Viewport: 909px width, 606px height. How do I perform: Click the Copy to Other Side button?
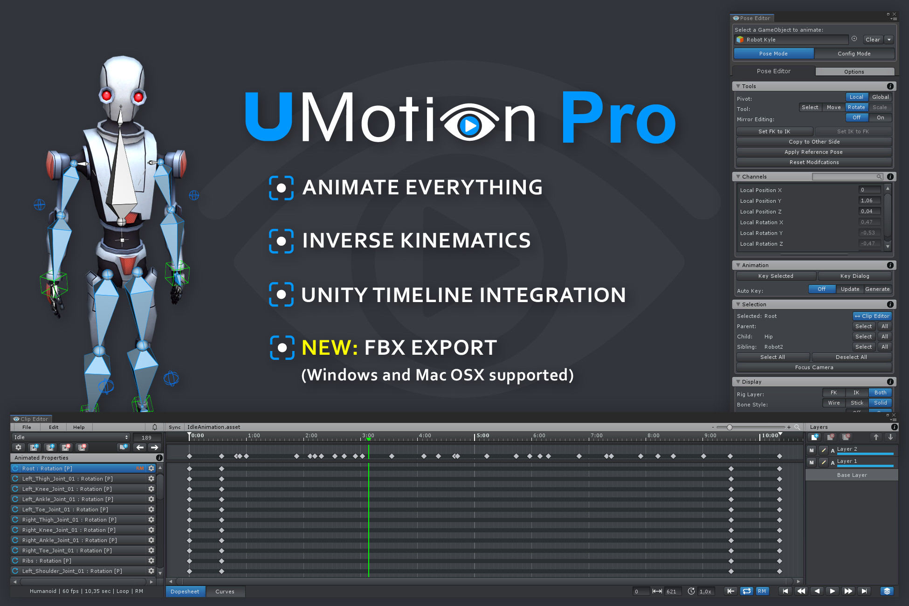[x=814, y=142]
